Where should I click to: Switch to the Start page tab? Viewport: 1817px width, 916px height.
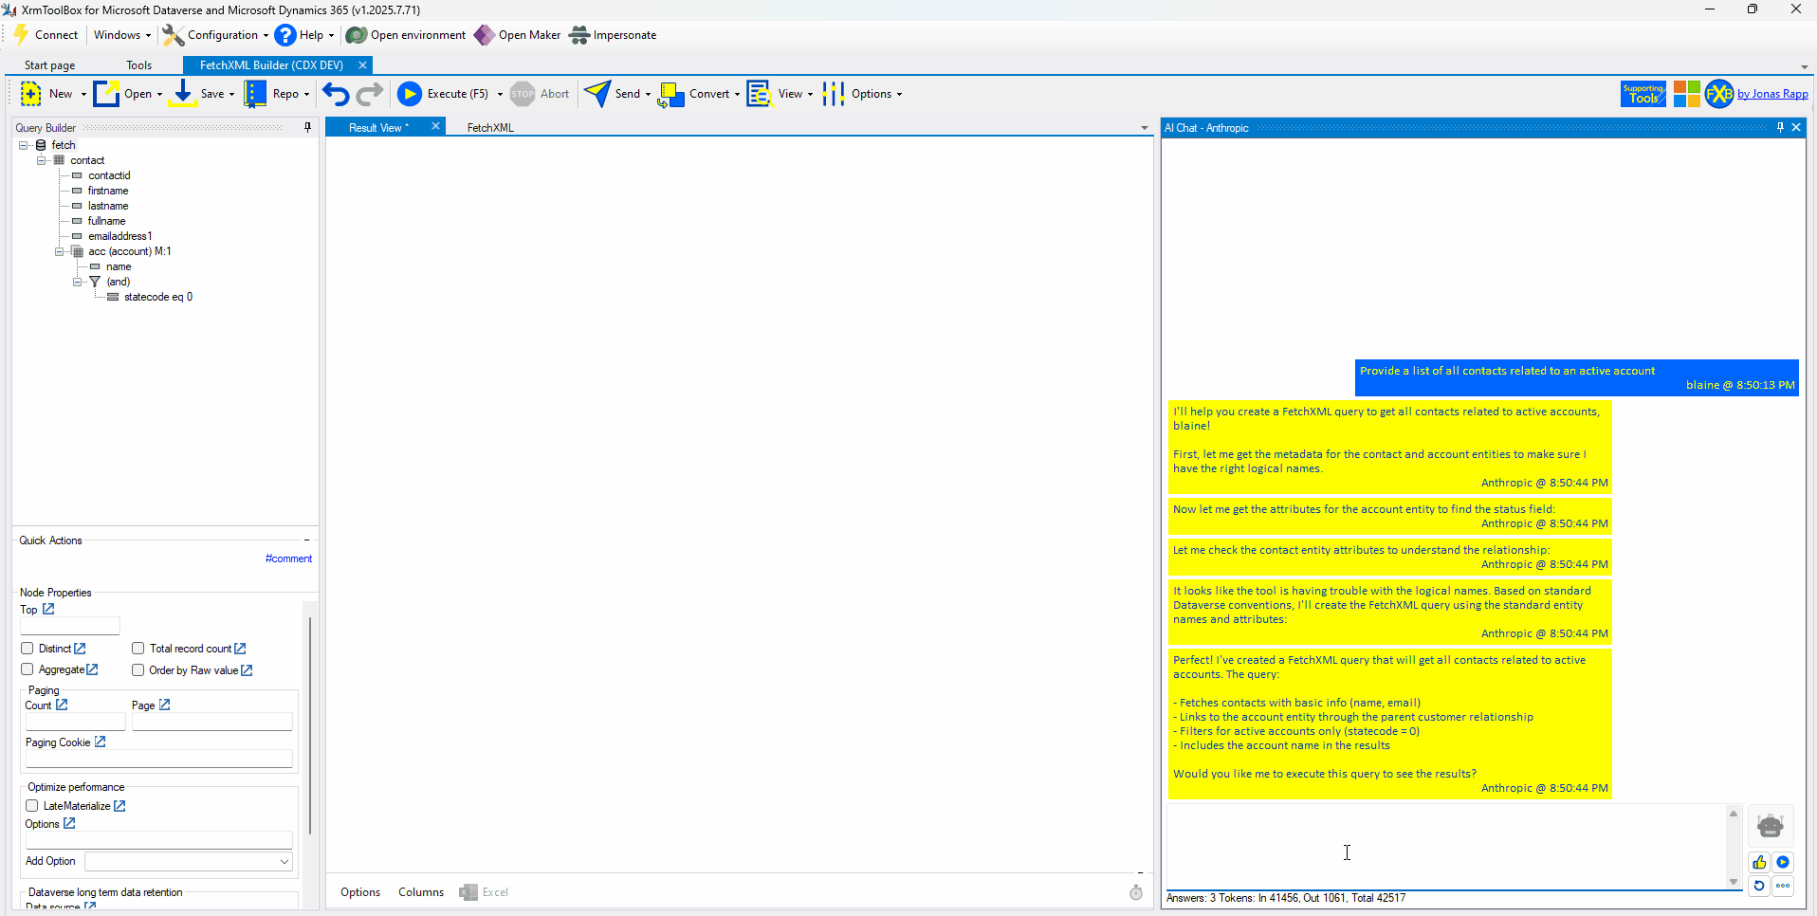[x=50, y=65]
